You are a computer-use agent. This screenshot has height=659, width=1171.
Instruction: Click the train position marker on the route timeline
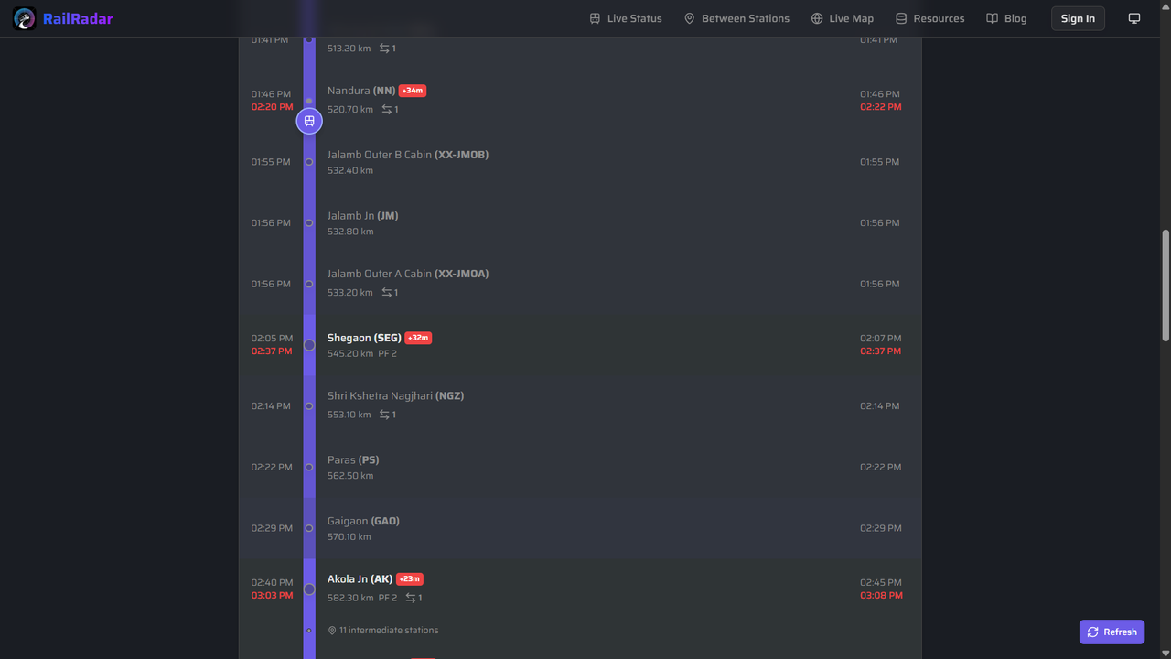(309, 120)
